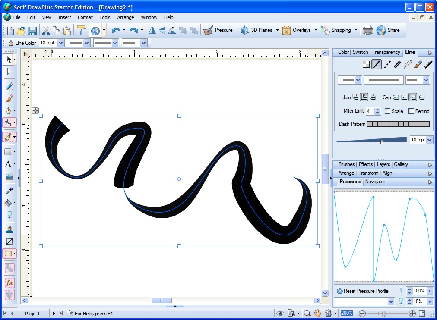
Task: Pick the Crop tool
Action: tap(9, 242)
